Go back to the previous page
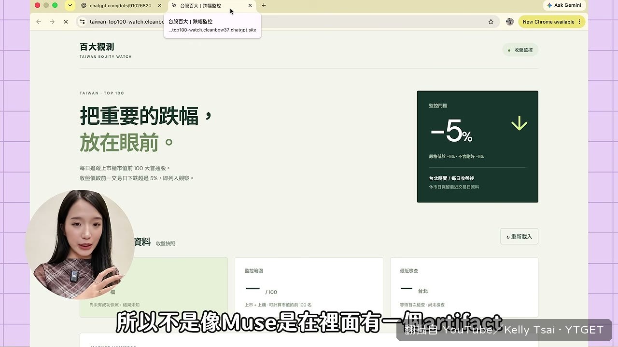Viewport: 618px width, 347px height. click(x=39, y=22)
